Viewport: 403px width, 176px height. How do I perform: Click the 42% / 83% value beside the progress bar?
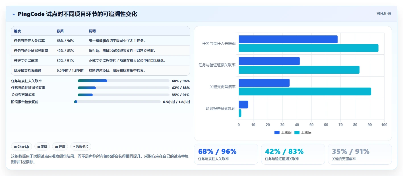[x=181, y=88]
